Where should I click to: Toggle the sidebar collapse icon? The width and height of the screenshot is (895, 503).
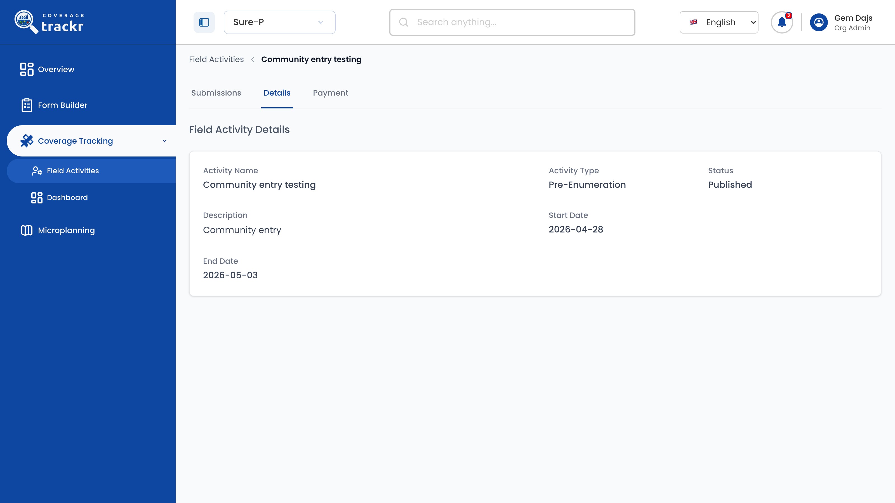pyautogui.click(x=204, y=22)
